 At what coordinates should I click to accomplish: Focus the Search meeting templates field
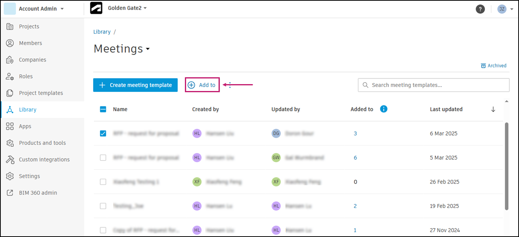[x=434, y=85]
